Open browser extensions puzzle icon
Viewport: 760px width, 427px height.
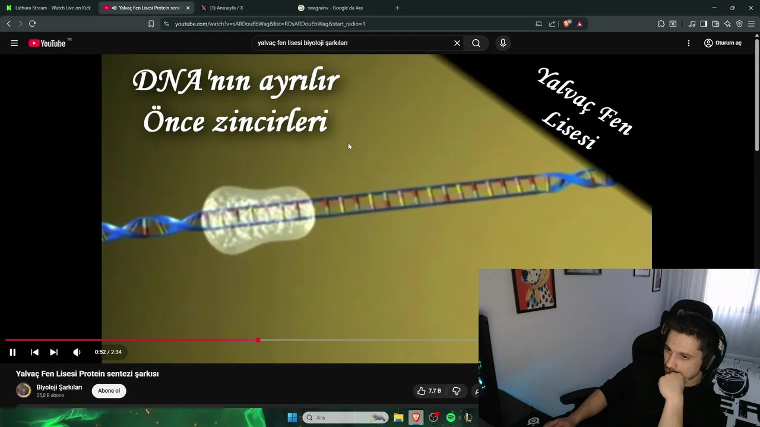click(x=661, y=24)
